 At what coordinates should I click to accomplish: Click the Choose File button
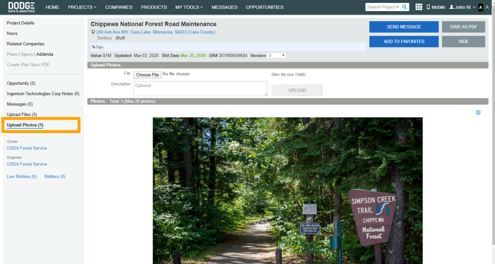pyautogui.click(x=147, y=75)
